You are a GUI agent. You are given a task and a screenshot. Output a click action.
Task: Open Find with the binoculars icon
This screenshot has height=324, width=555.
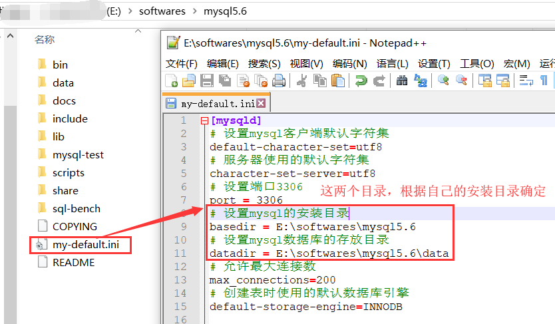click(x=402, y=81)
